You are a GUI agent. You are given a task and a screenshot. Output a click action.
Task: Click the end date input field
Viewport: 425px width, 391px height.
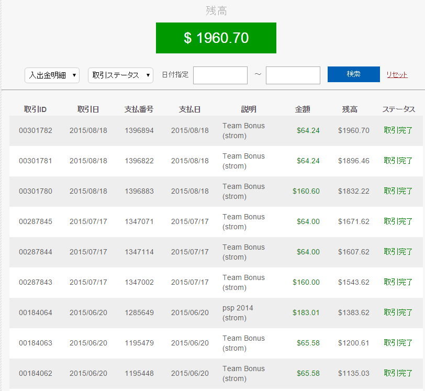click(x=293, y=75)
